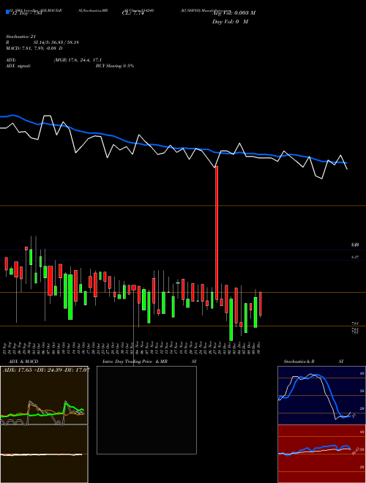Click the tall red candlestick spike
Viewport: 366px width, 483px height.
(x=217, y=233)
